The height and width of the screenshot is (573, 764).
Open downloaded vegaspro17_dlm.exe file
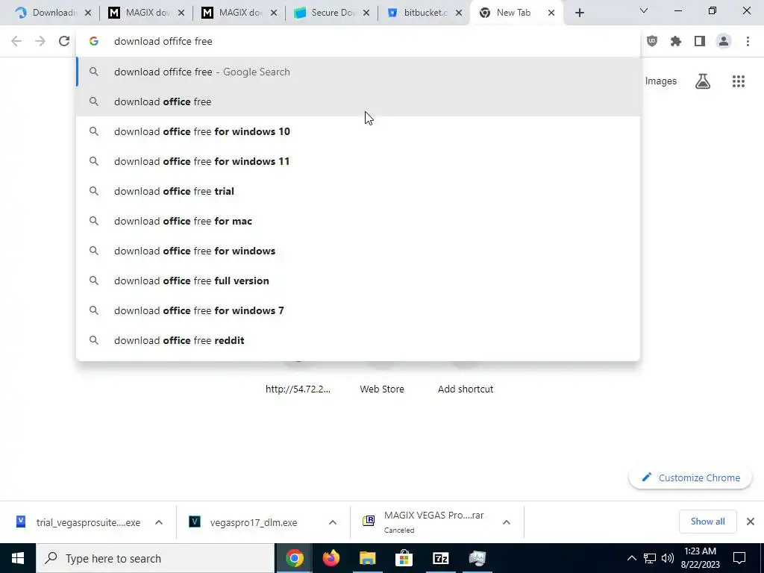click(244, 522)
